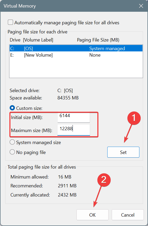Image resolution: width=148 pixels, height=226 pixels.
Task: Click the Initial size (MB) field
Action: 74,117
